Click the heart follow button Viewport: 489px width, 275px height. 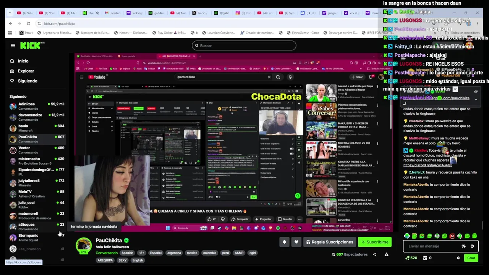click(296, 242)
